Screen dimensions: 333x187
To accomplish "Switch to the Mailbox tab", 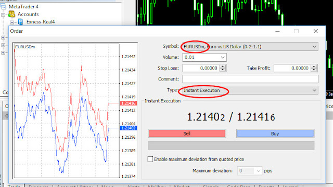I will click(157, 186).
